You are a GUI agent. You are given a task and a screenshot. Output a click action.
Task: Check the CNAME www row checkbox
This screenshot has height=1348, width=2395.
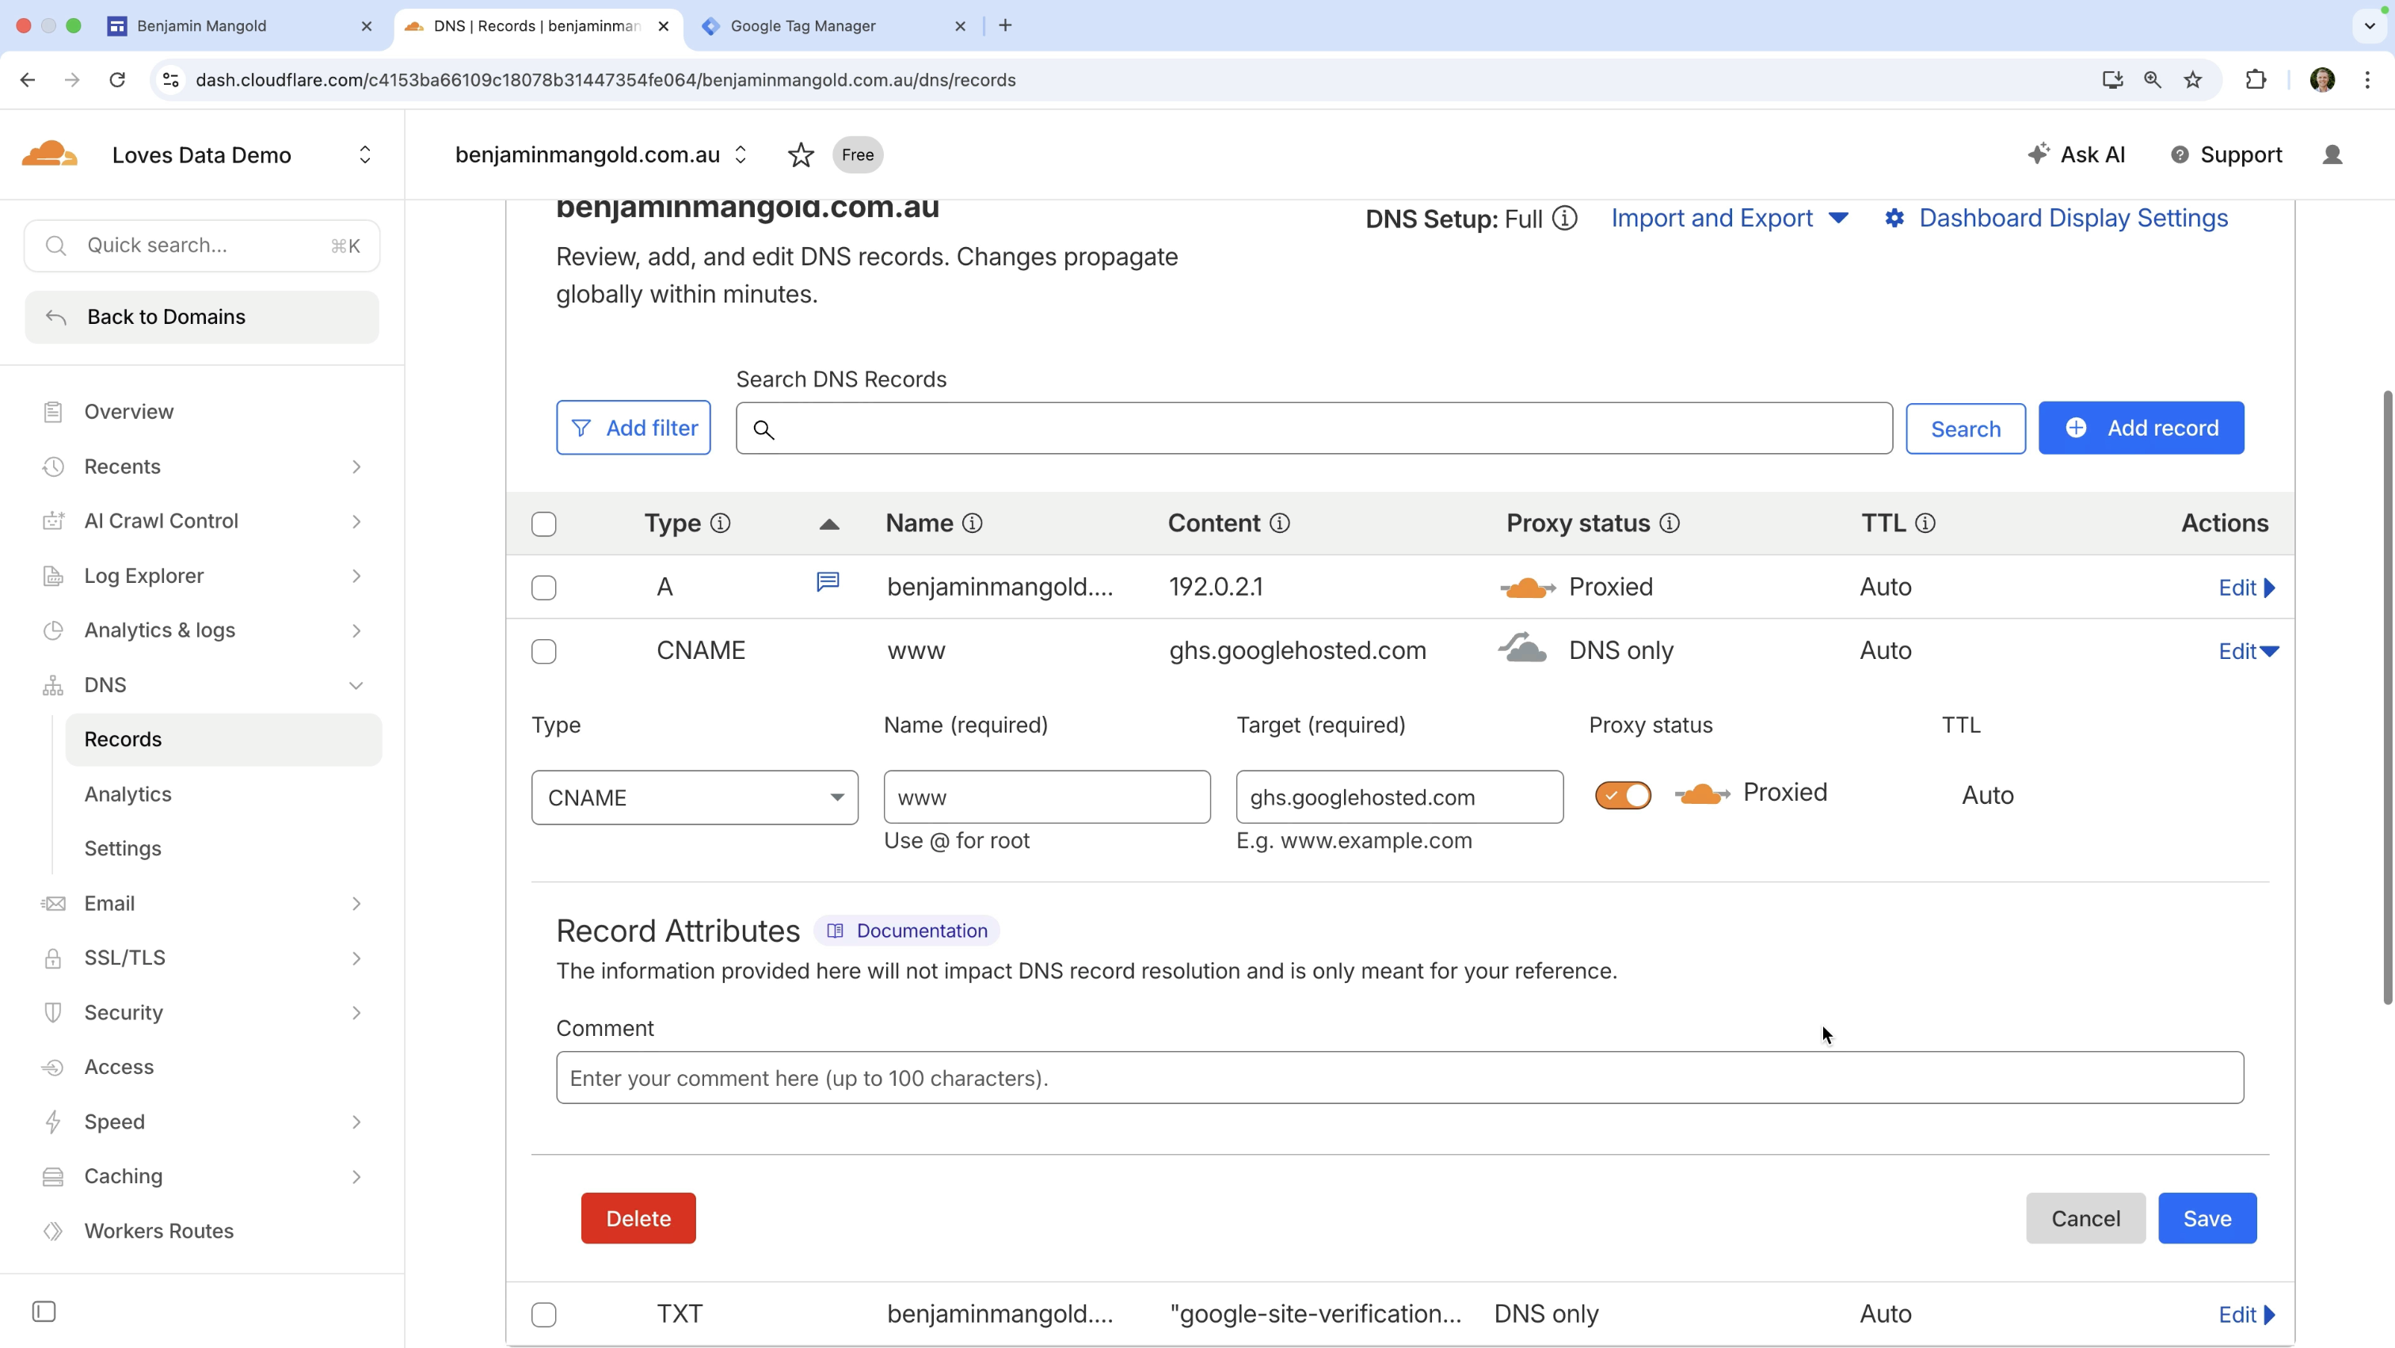[544, 652]
